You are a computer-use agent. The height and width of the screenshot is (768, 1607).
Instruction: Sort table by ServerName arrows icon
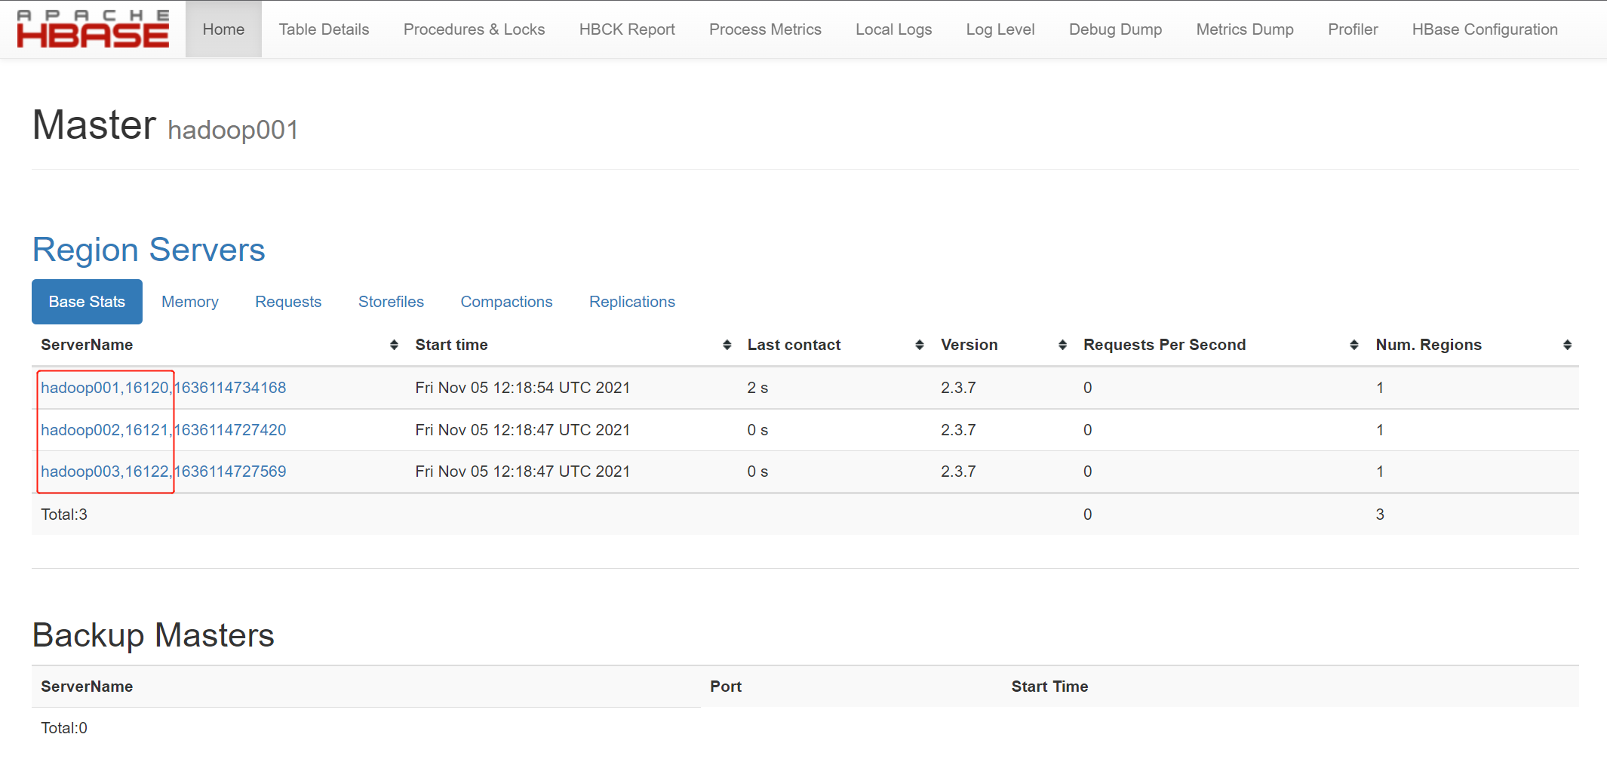click(394, 345)
